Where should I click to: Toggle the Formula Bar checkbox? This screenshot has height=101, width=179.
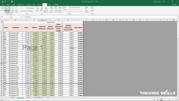coord(30,8)
